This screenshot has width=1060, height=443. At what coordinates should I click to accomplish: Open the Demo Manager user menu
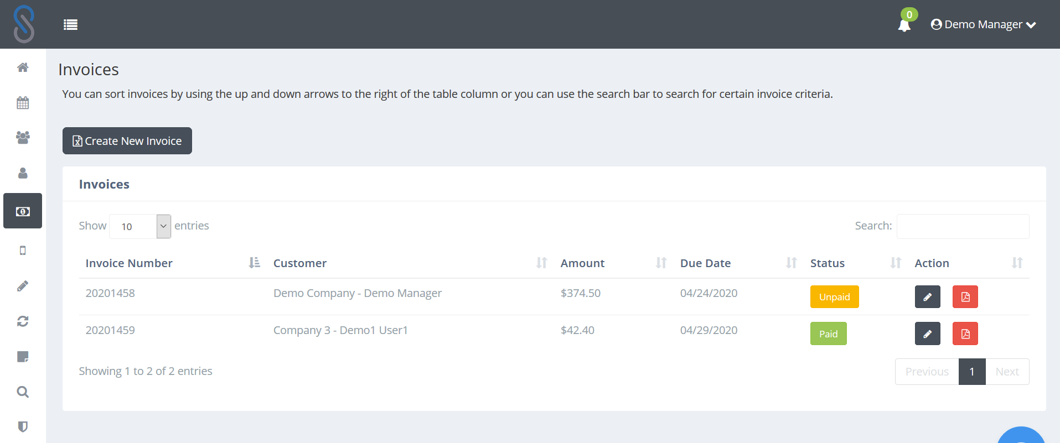[983, 24]
